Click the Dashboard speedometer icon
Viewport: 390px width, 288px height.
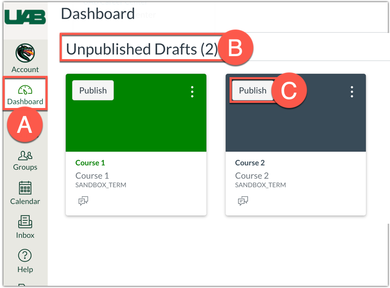pos(25,90)
